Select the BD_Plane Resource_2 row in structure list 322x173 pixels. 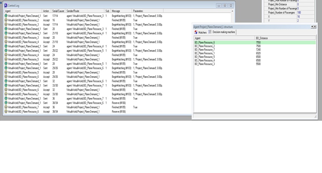click(x=255, y=46)
